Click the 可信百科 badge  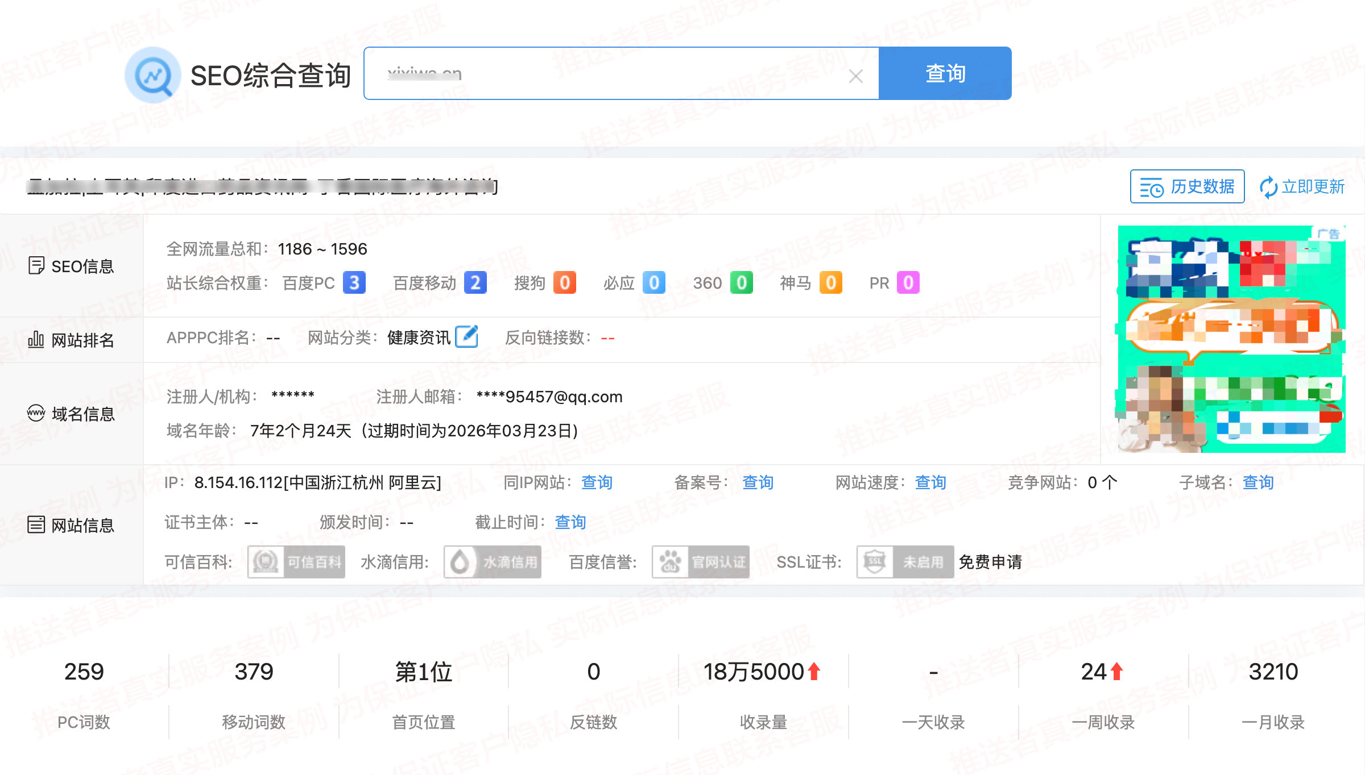click(296, 562)
